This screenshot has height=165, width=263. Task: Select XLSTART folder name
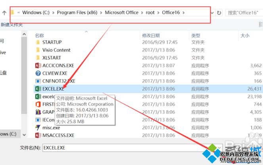tap(52, 58)
